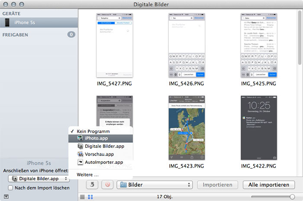Image resolution: width=303 pixels, height=201 pixels.
Task: Click the iPhone 5s label above settings
Action: 39,163
